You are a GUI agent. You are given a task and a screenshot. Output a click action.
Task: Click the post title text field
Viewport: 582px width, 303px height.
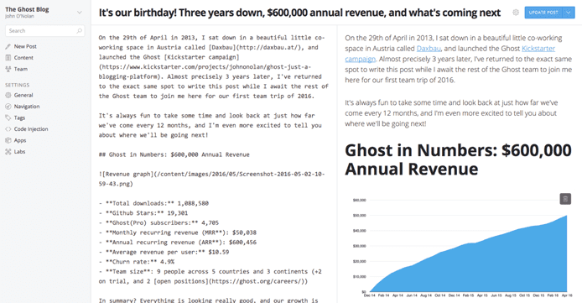299,13
